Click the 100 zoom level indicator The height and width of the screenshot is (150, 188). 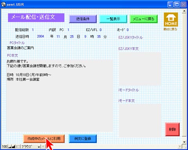pos(4,146)
